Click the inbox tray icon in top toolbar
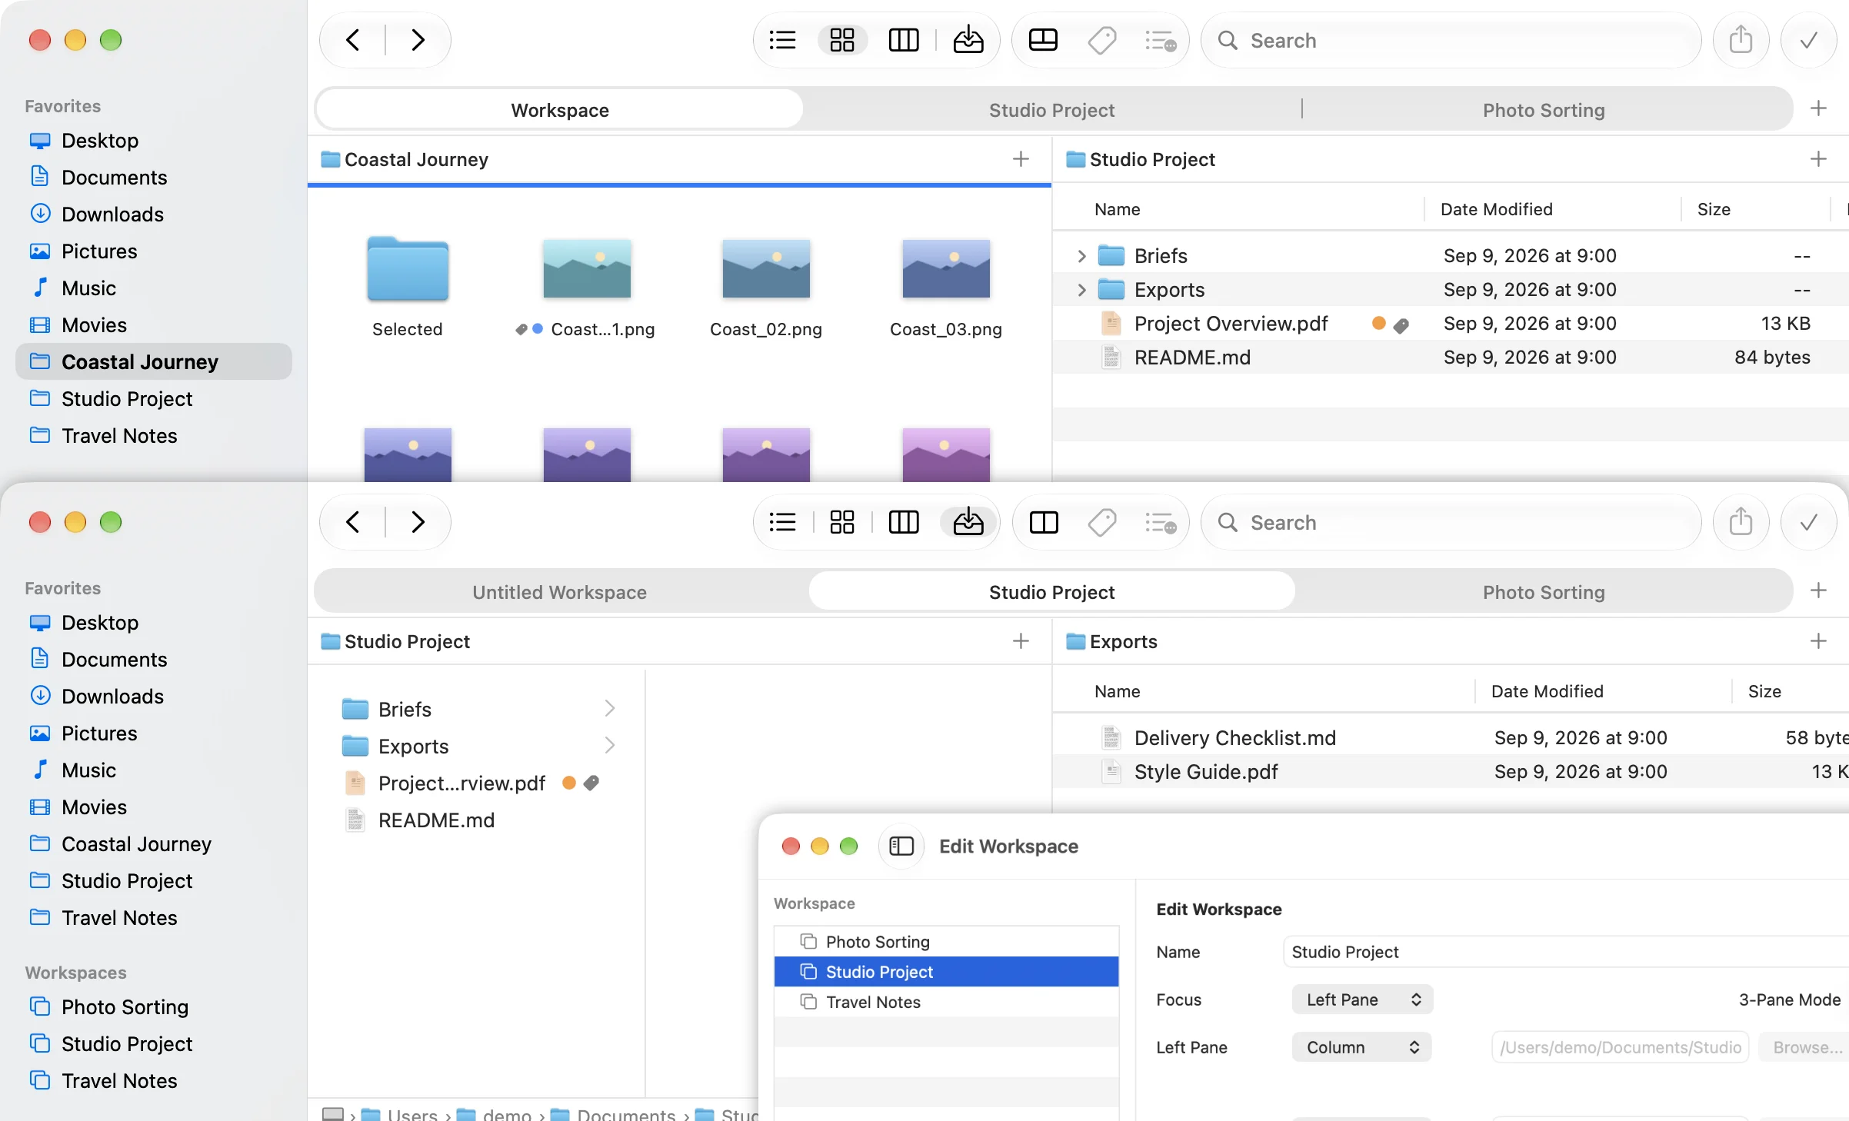Image resolution: width=1849 pixels, height=1121 pixels. [x=968, y=40]
